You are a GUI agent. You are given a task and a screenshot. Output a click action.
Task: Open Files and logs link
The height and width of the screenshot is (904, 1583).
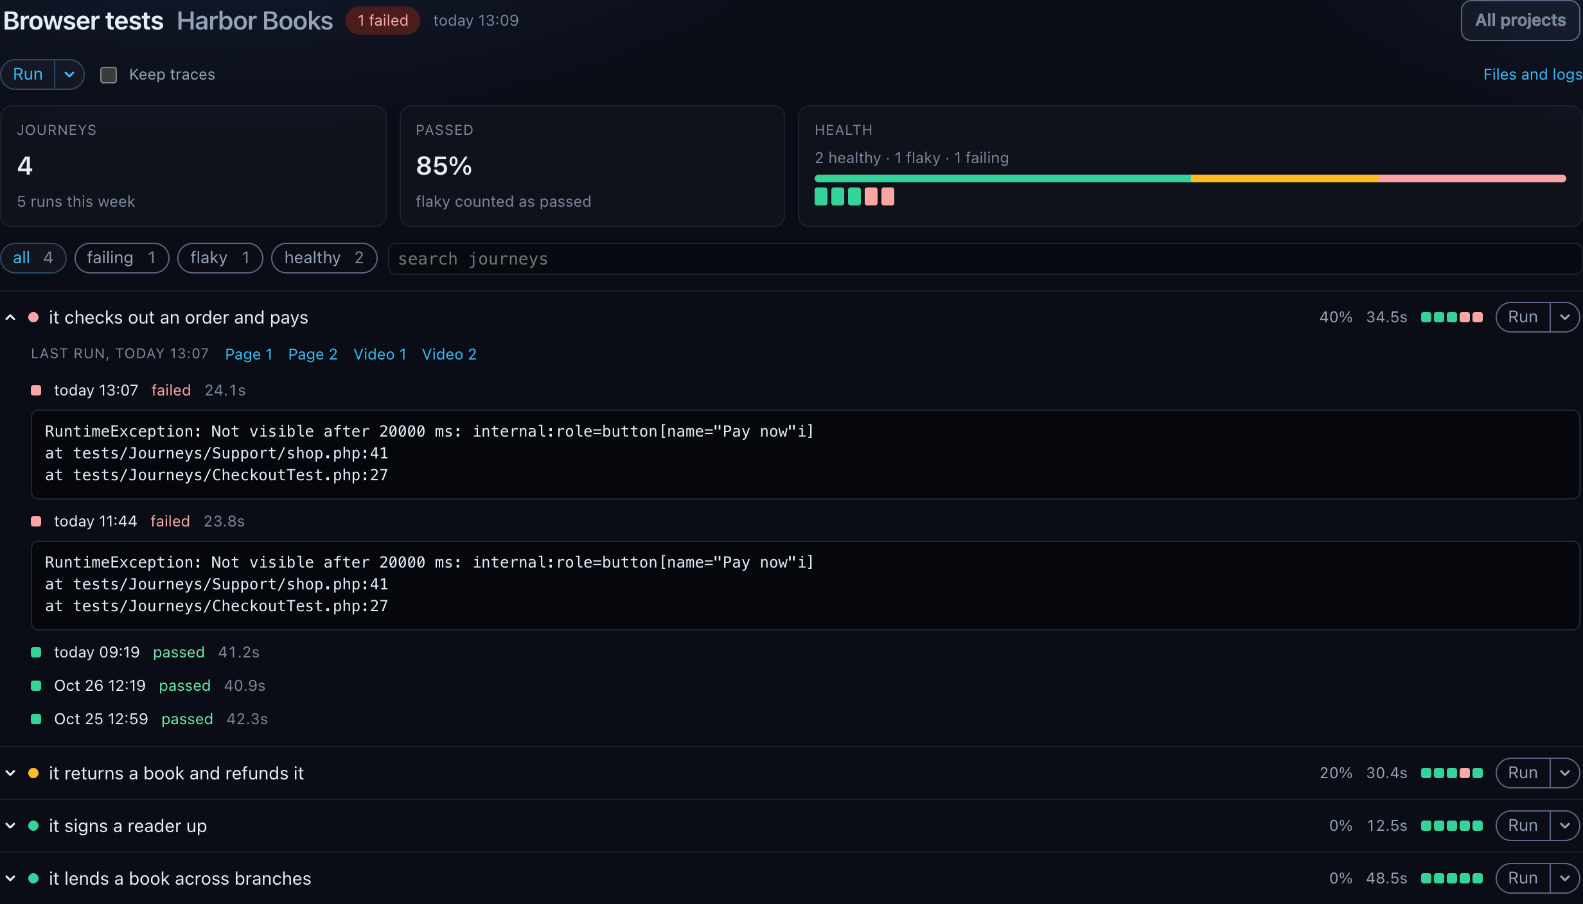pyautogui.click(x=1532, y=74)
